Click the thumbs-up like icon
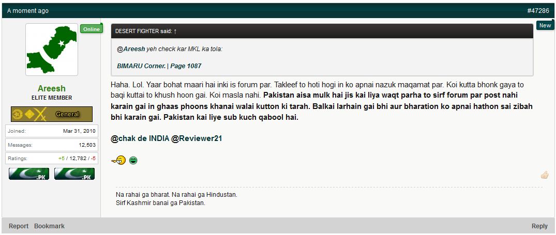556x235 pixels. [x=545, y=175]
